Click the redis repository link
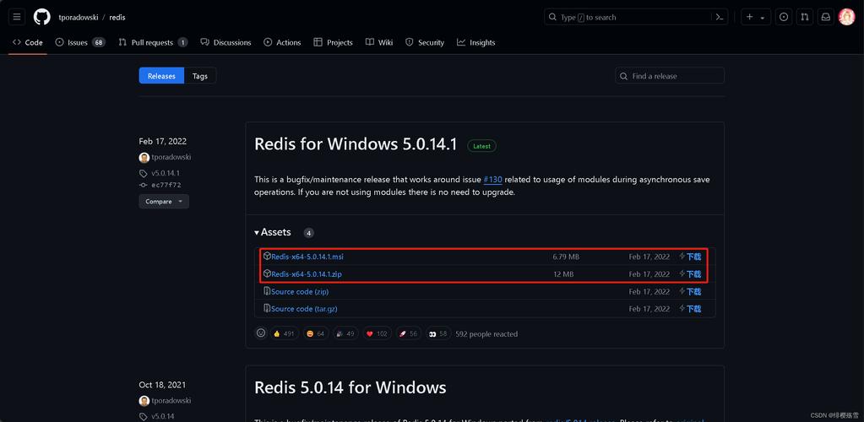 click(x=117, y=17)
